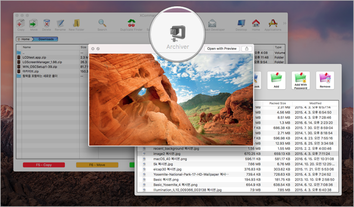The width and height of the screenshot is (354, 207).
Task: Sort Archiver list by Packed Size header
Action: tap(277, 103)
